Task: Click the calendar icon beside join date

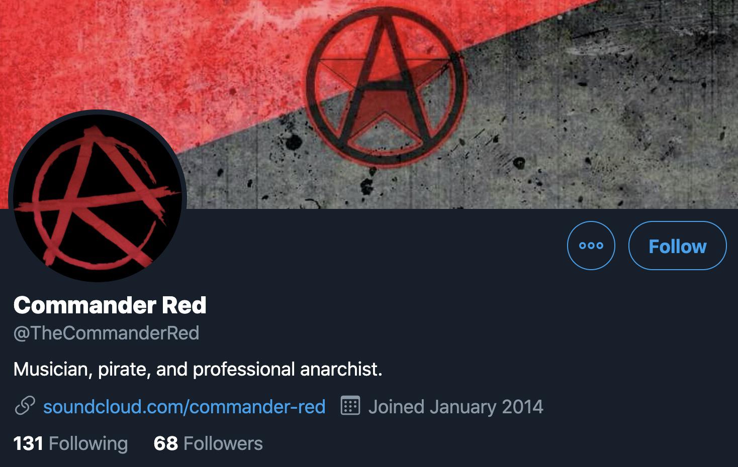Action: point(350,406)
